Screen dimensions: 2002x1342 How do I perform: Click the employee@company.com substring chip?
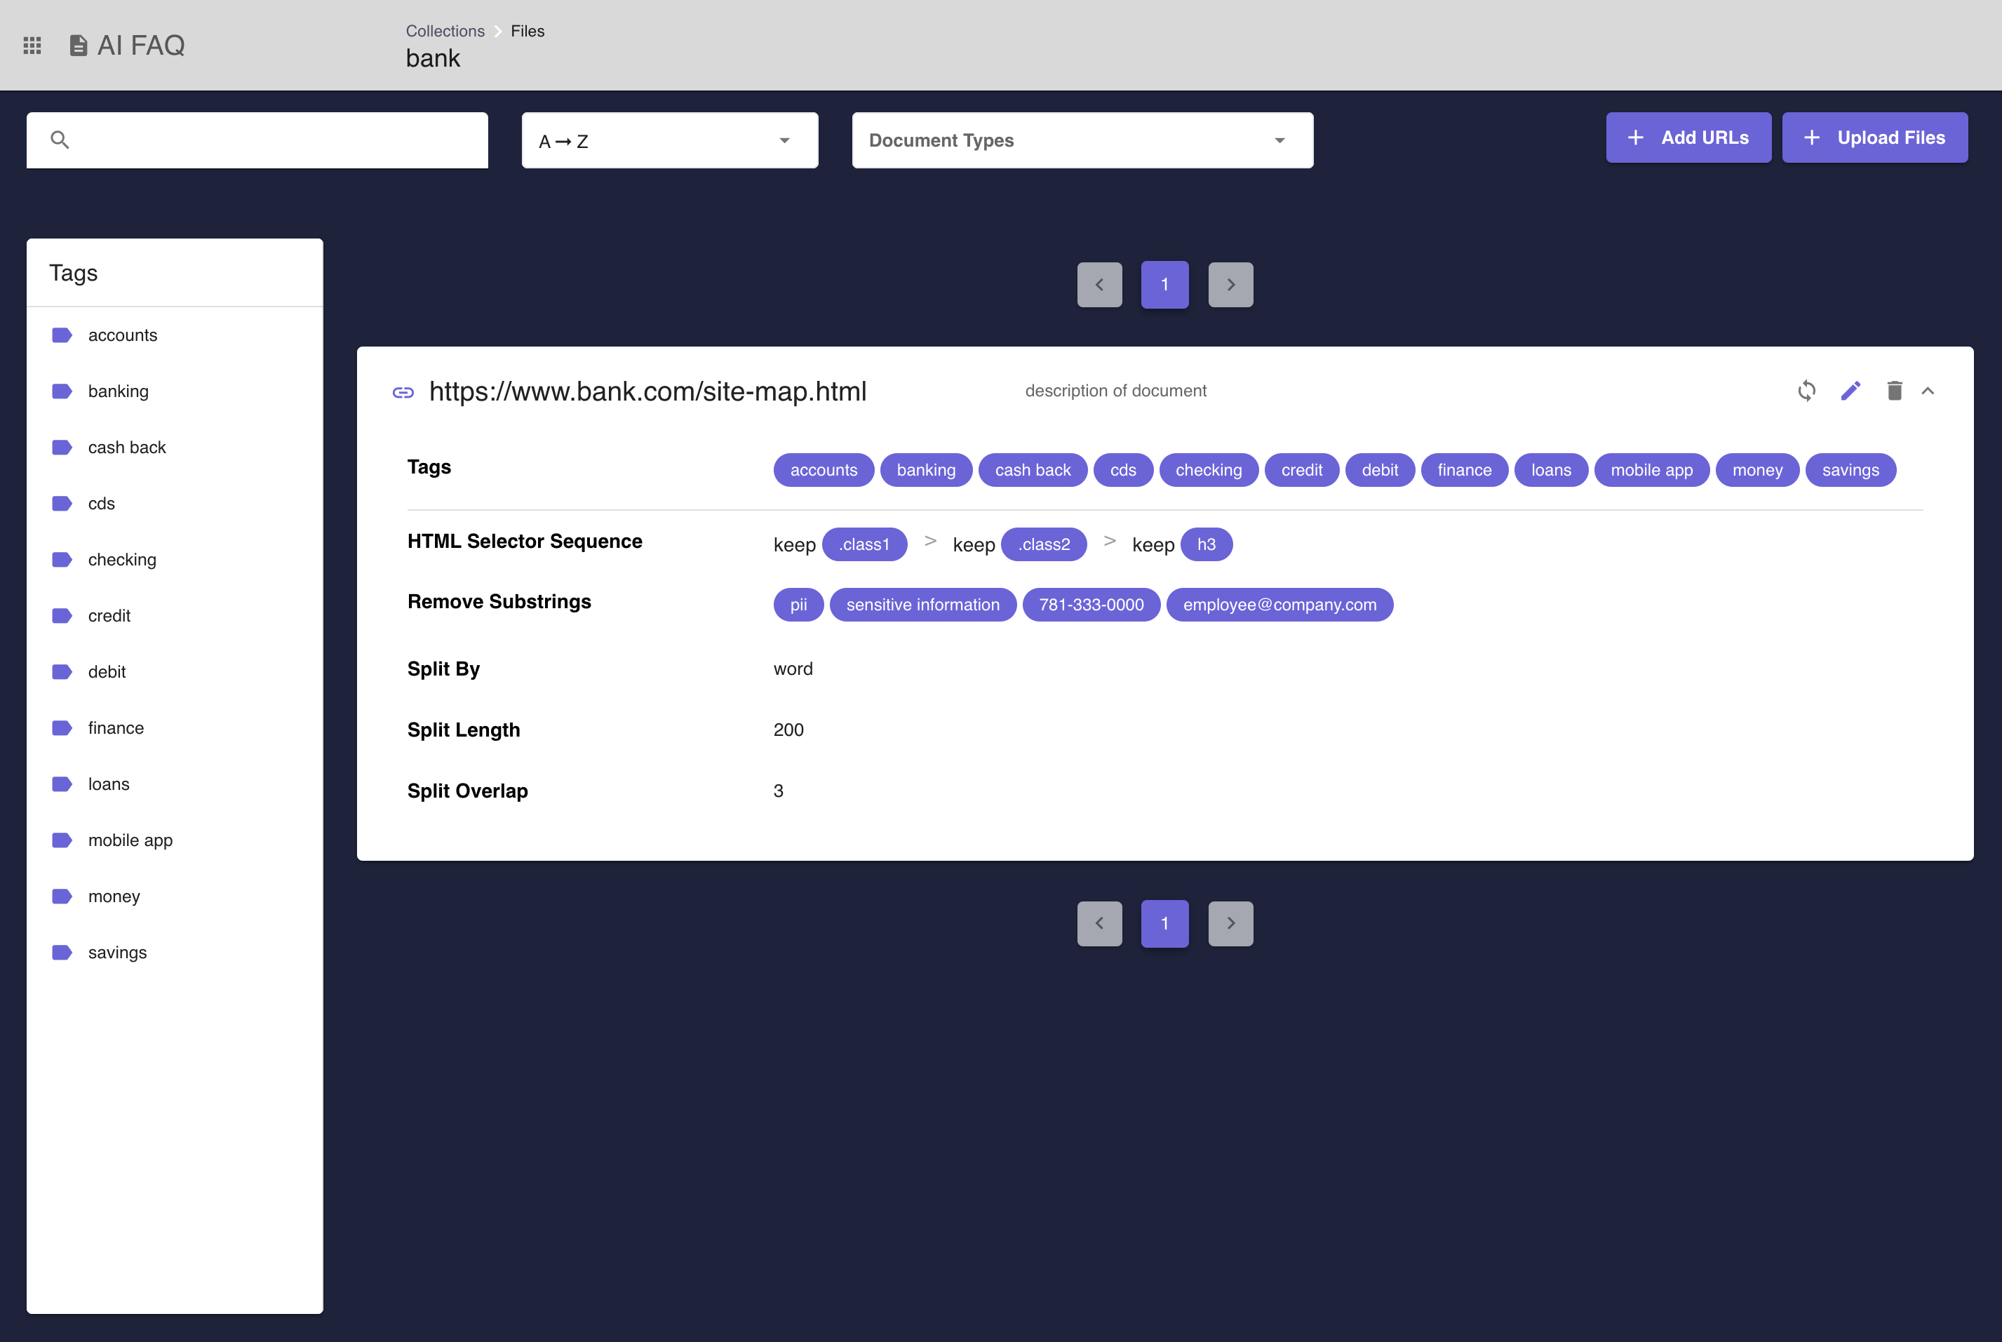(x=1279, y=605)
